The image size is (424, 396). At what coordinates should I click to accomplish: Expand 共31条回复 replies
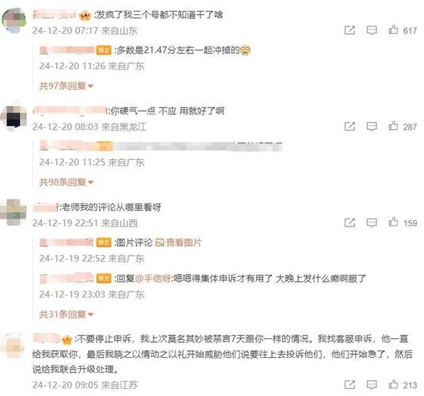66,314
